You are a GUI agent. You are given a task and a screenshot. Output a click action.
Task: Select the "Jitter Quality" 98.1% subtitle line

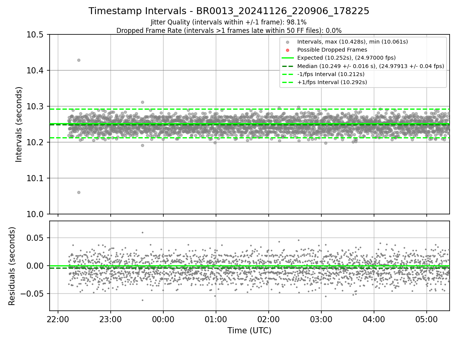(229, 22)
